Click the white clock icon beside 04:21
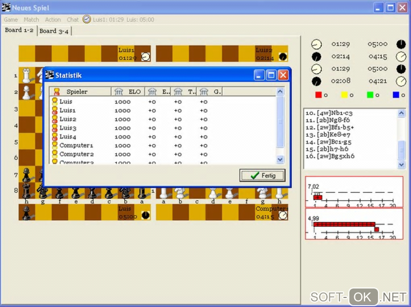Image resolution: width=411 pixels, height=307 pixels. coord(401,81)
